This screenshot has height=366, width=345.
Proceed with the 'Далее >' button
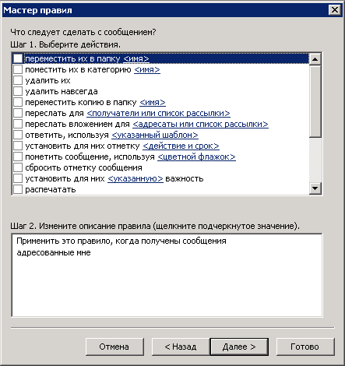(x=239, y=347)
